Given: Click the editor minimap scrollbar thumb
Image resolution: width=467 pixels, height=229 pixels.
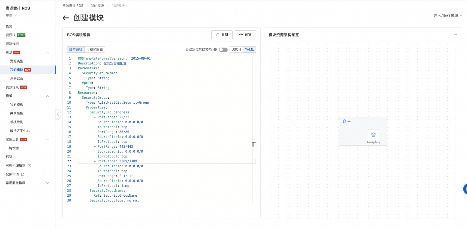Looking at the screenshot, I should (x=254, y=144).
